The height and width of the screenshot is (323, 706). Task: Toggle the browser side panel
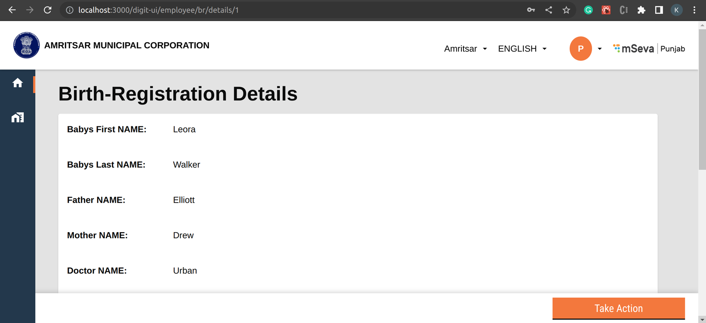tap(659, 10)
